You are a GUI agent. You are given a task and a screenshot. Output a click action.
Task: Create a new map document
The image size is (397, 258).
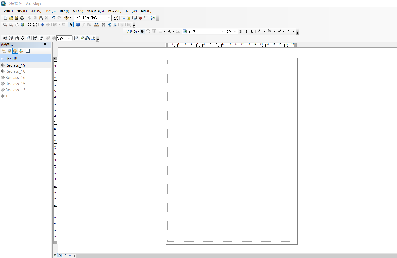pos(5,18)
